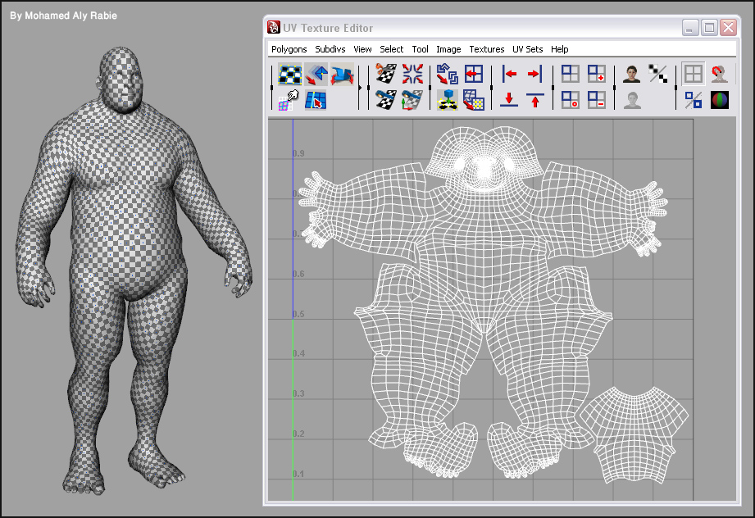755x518 pixels.
Task: Align selected UVs to minimum U
Action: [x=509, y=74]
